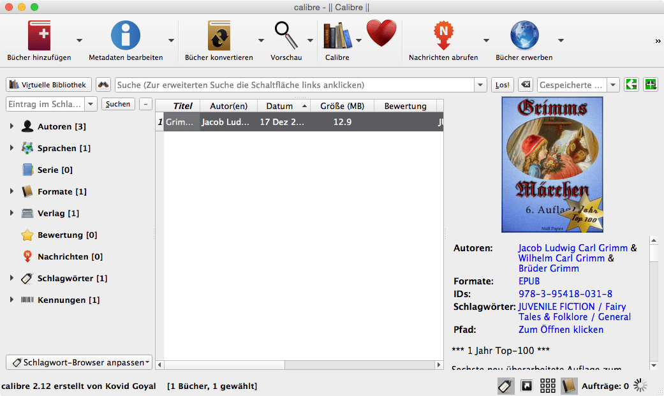The height and width of the screenshot is (396, 664).
Task: Click ISBN link 978-3-95418-031-8
Action: 565,293
